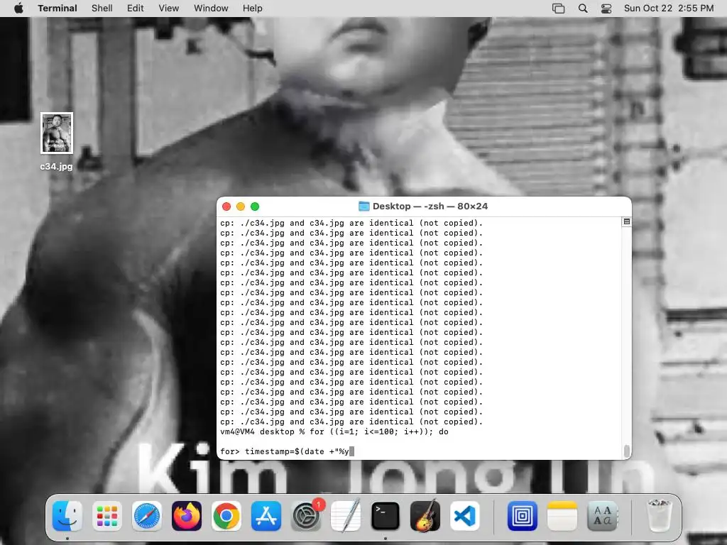The width and height of the screenshot is (727, 545).
Task: Click the c34.jpg file name label
Action: pyautogui.click(x=56, y=166)
